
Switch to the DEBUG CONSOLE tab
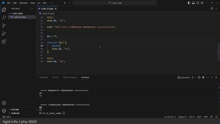pyautogui.click(x=70, y=77)
